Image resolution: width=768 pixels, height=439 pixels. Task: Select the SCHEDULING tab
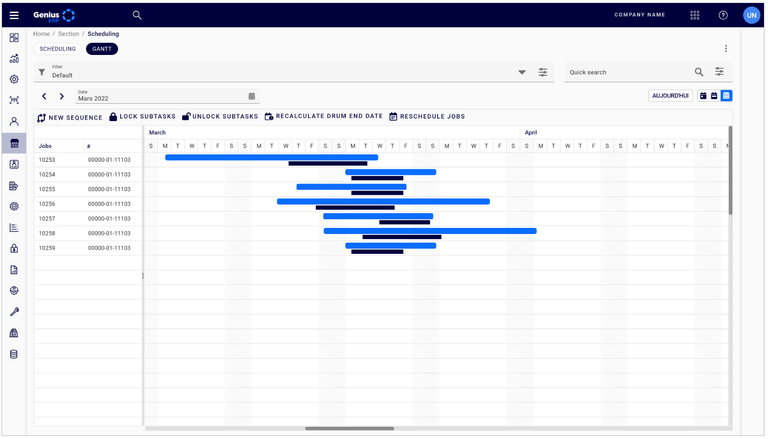point(58,49)
